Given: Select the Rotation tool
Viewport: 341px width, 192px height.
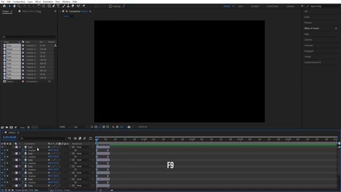Looking at the screenshot, I should pos(39,6).
